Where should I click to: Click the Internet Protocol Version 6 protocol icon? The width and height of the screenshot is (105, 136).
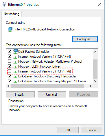15,72
